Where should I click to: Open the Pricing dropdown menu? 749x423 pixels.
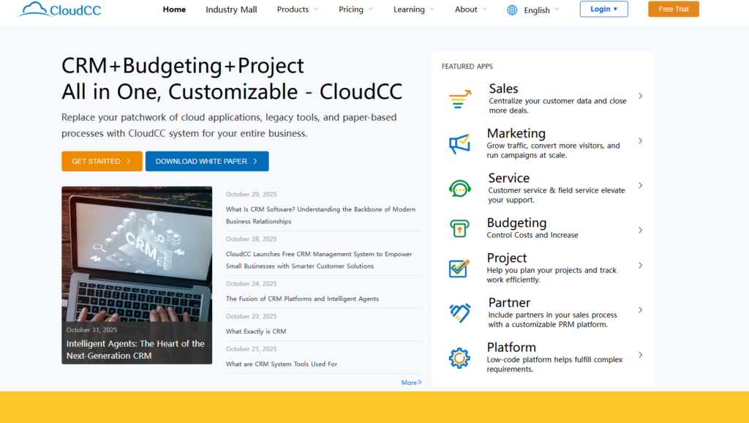(x=355, y=10)
